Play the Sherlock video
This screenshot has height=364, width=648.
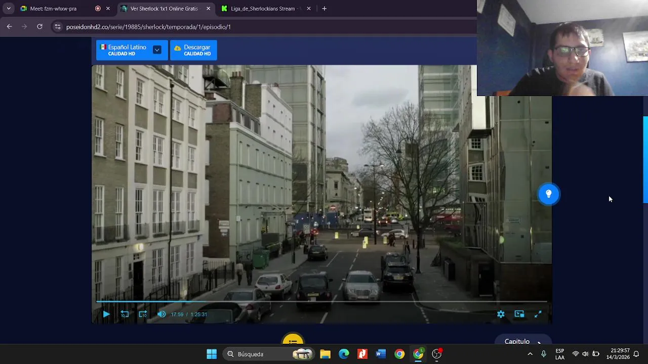(x=106, y=314)
